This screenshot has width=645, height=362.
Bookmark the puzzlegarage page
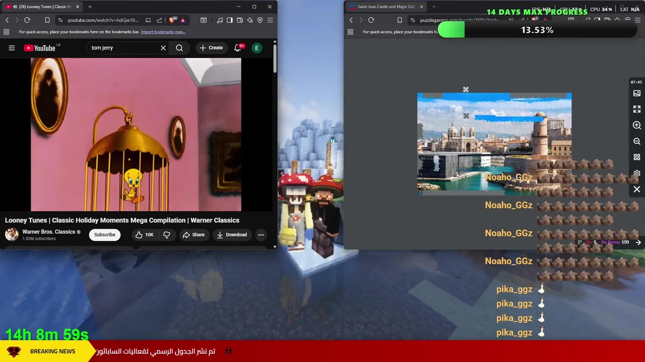[400, 20]
